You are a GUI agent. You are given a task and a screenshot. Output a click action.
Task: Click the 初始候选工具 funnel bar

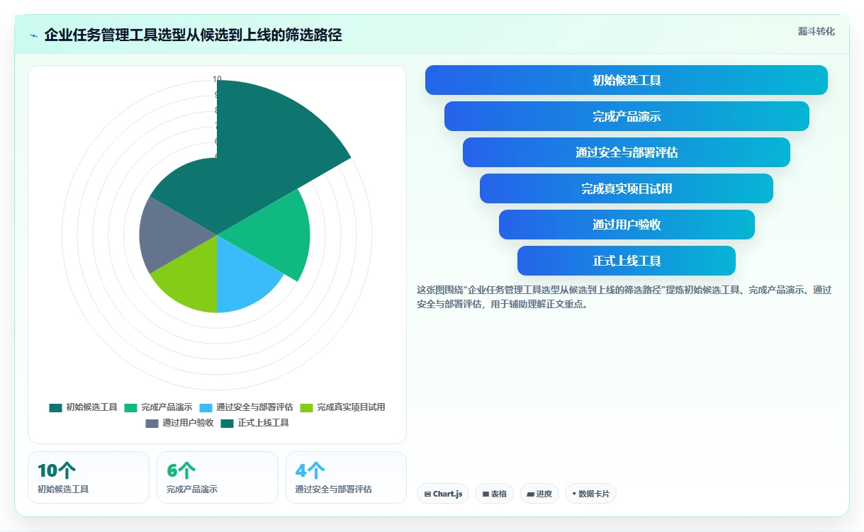click(627, 80)
